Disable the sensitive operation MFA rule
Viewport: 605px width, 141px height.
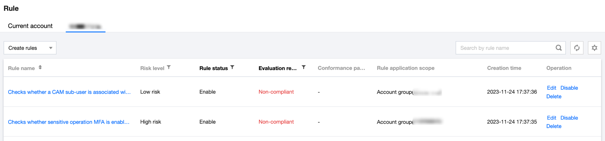569,118
